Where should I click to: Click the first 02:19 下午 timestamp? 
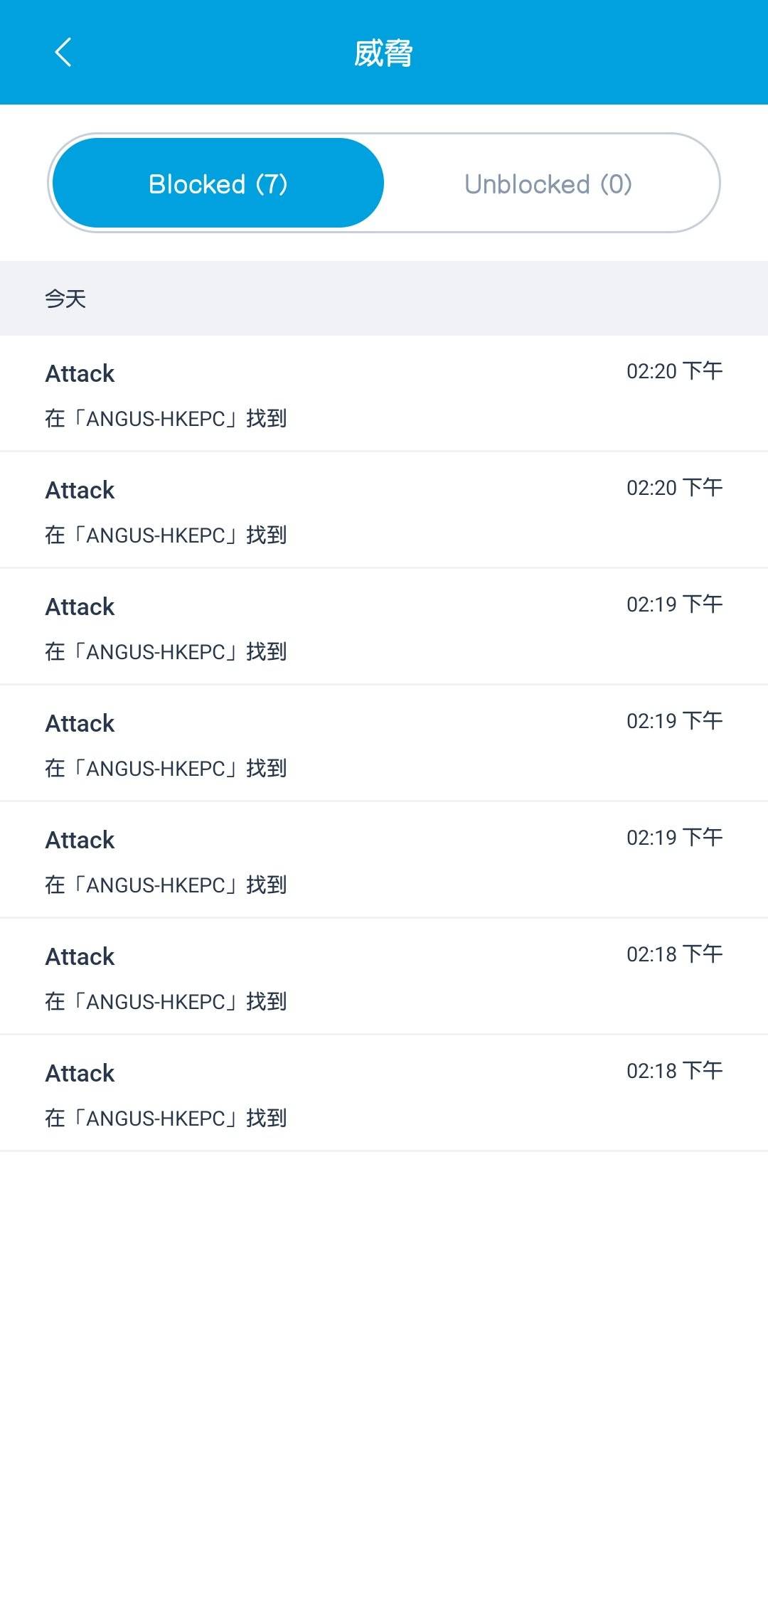(x=673, y=604)
